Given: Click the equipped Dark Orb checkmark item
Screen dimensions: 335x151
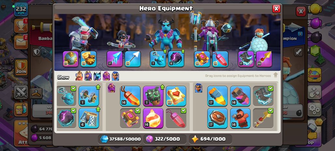Looking at the screenshot, I should [x=66, y=118].
